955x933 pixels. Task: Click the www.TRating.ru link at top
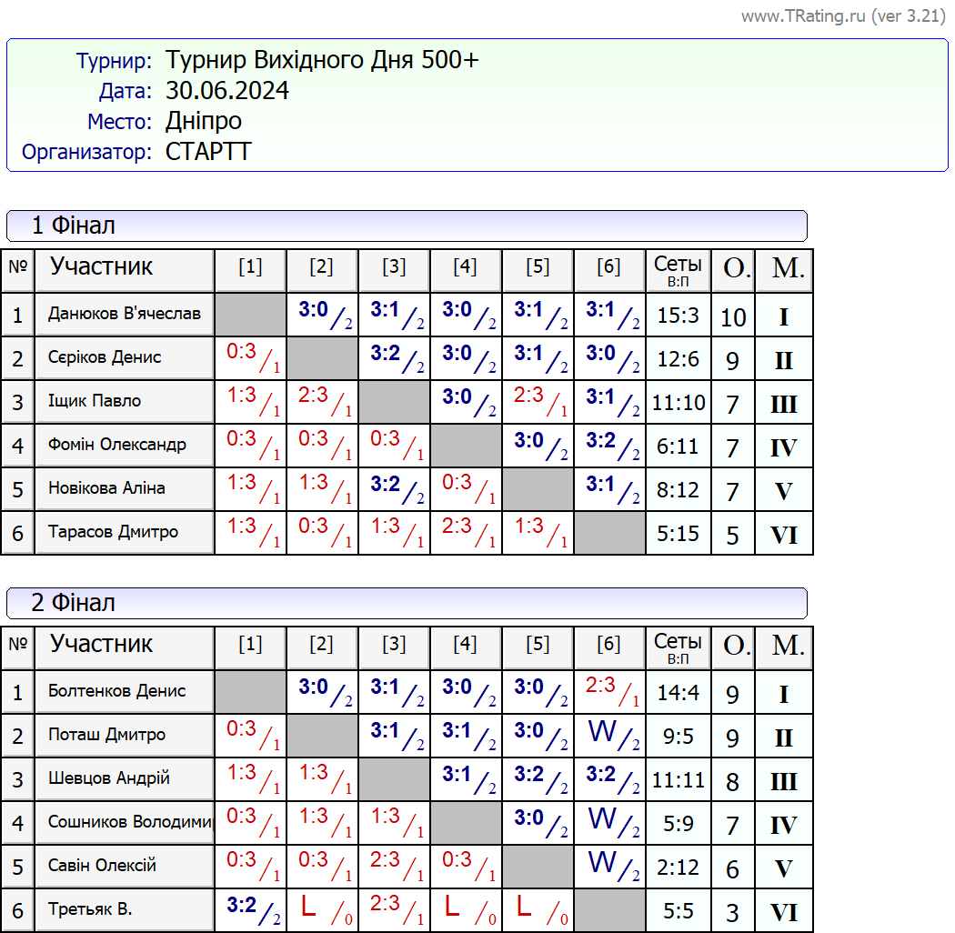[843, 16]
